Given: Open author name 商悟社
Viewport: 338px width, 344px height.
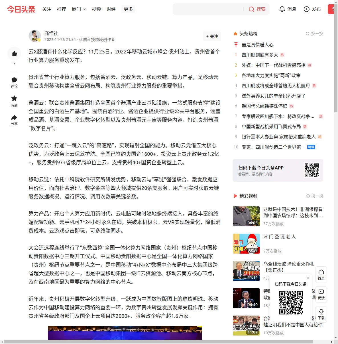Looking at the screenshot, I should 51,33.
